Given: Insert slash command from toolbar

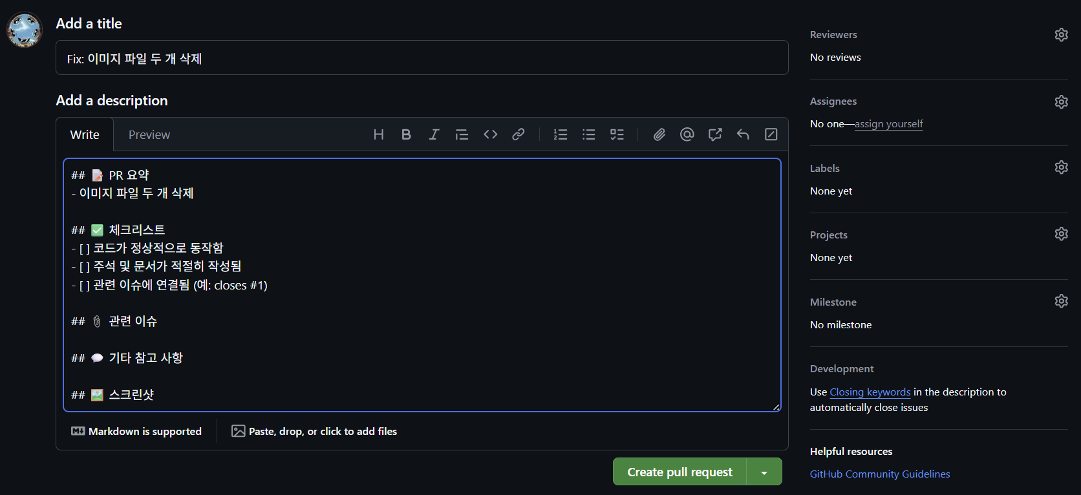Looking at the screenshot, I should tap(771, 134).
